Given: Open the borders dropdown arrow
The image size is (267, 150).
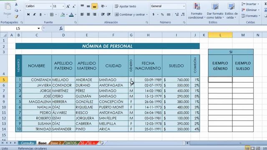Looking at the screenshot, I should click(x=56, y=15).
